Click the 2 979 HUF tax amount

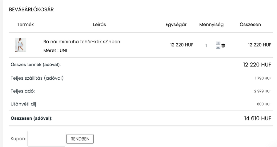(x=263, y=91)
